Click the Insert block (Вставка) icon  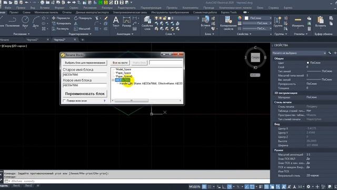point(205,22)
